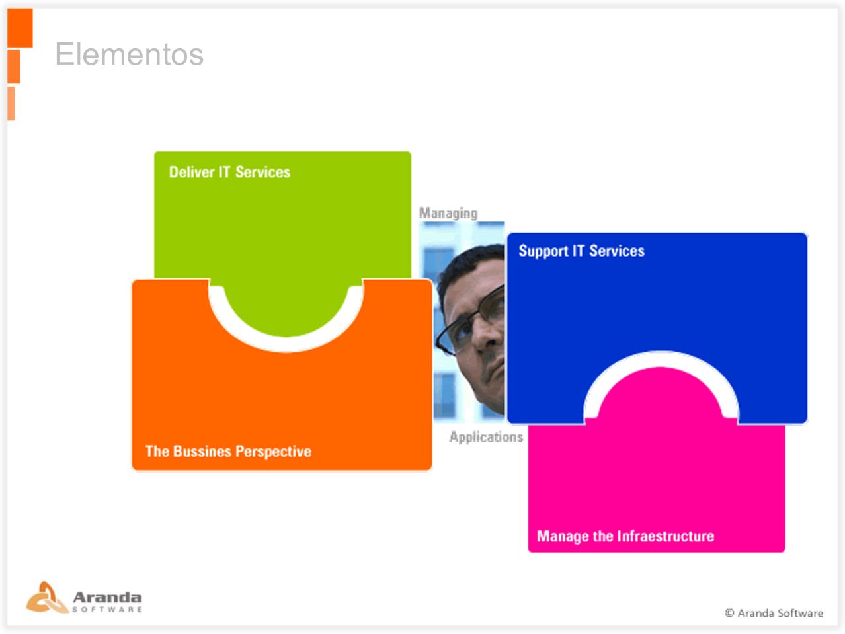Click the '© Aranda Software' copyright text
Viewport: 845px width, 634px height.
(774, 613)
